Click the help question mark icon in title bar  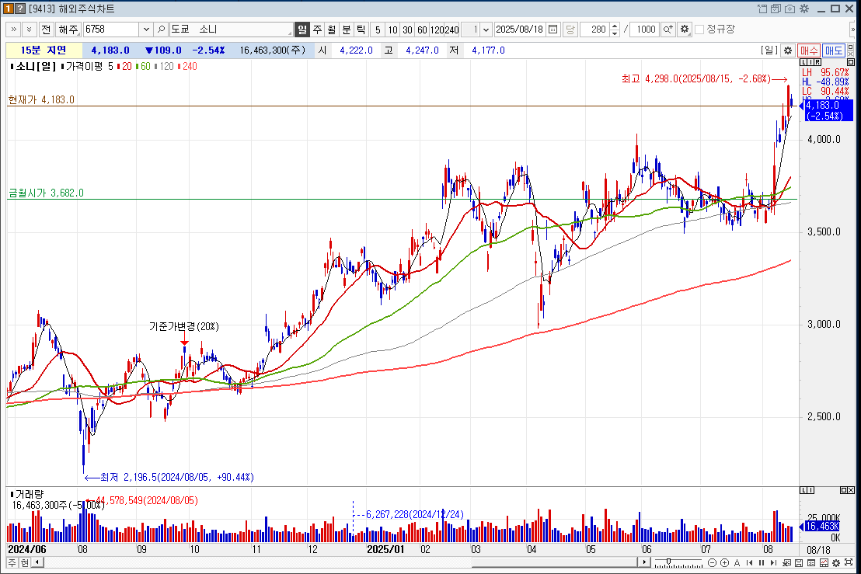[19, 9]
